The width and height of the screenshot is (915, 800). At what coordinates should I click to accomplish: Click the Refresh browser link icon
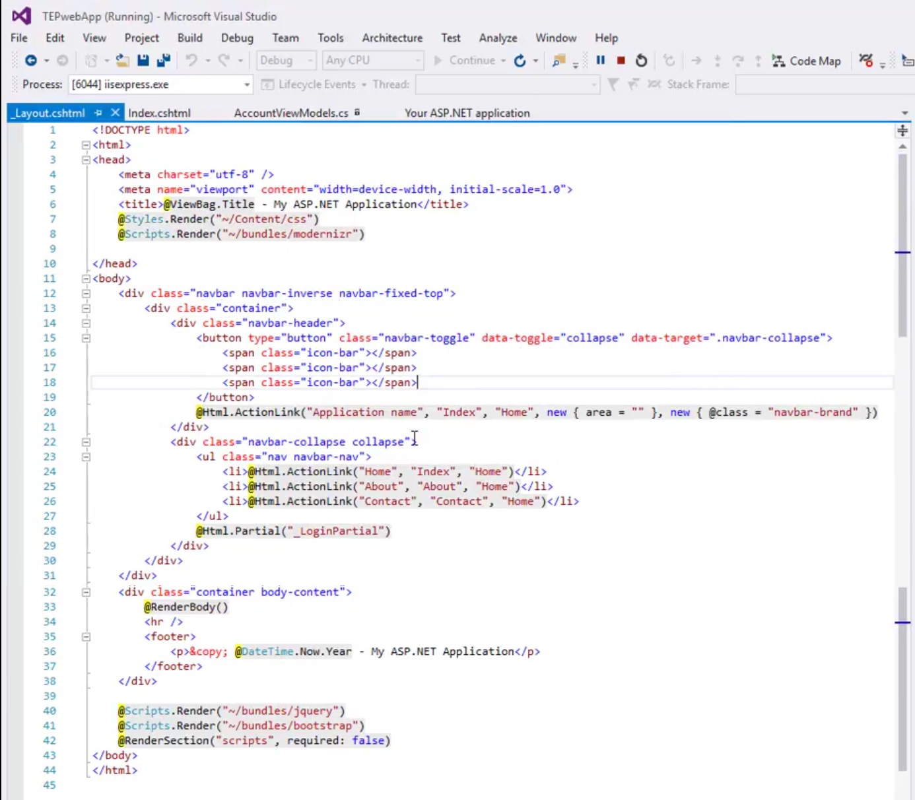pyautogui.click(x=520, y=61)
